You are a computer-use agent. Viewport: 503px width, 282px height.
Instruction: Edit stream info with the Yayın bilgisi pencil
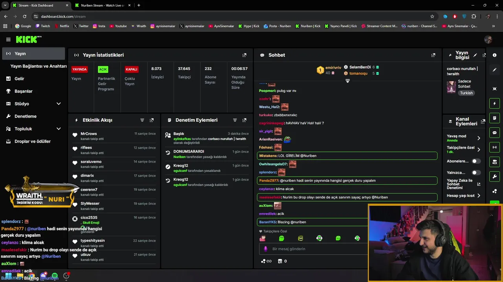(x=475, y=55)
